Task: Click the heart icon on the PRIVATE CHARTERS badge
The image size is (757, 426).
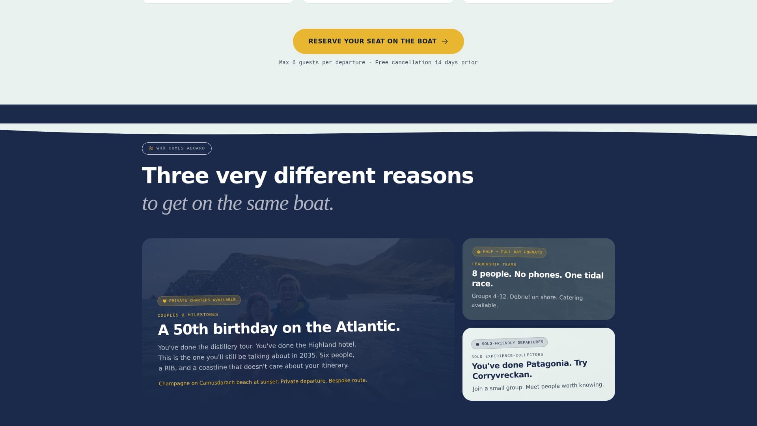Action: click(x=164, y=300)
